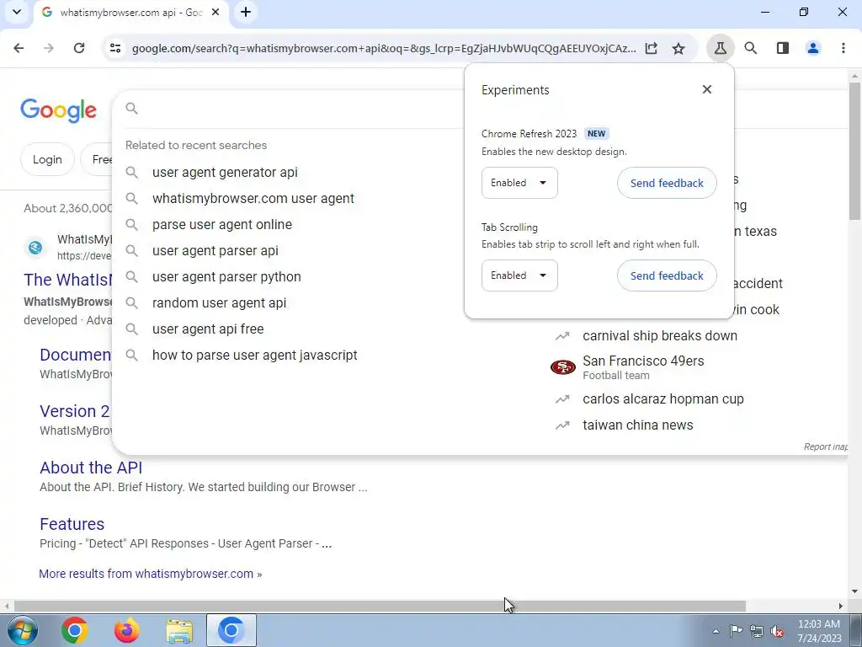Click the Google logo
Viewport: 862px width, 647px height.
[x=58, y=110]
